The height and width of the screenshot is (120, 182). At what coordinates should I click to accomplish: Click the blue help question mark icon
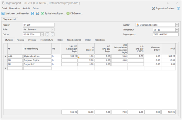tap(178, 8)
